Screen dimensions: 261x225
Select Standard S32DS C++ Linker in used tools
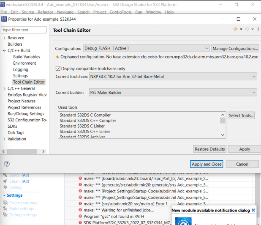pos(85,132)
